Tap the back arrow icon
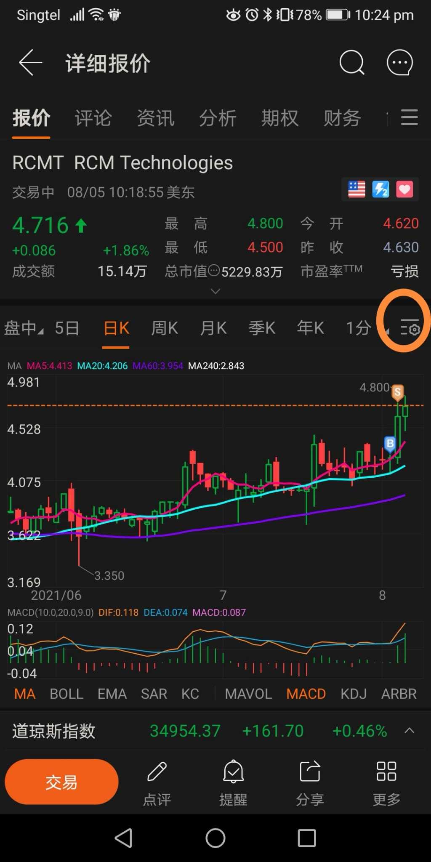Image resolution: width=431 pixels, height=862 pixels. pyautogui.click(x=30, y=63)
